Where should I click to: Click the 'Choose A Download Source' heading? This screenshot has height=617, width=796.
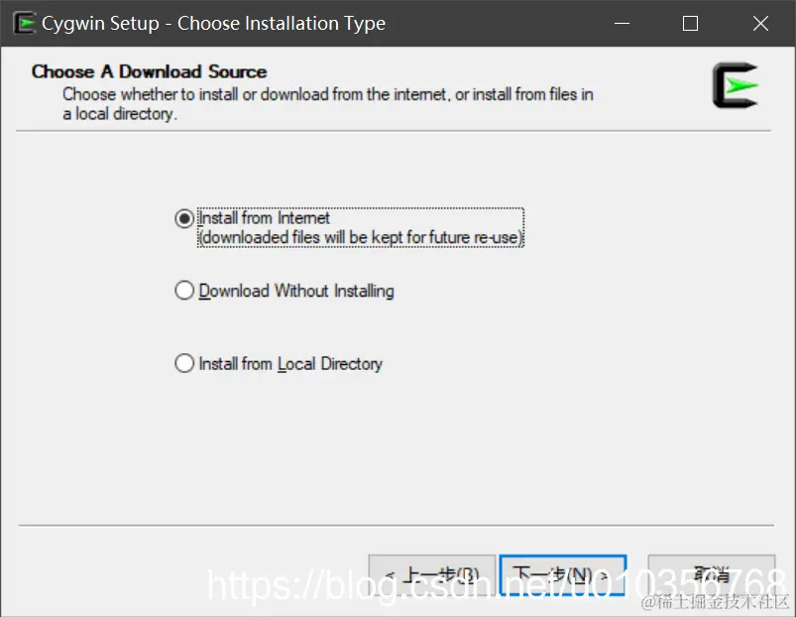click(x=149, y=71)
